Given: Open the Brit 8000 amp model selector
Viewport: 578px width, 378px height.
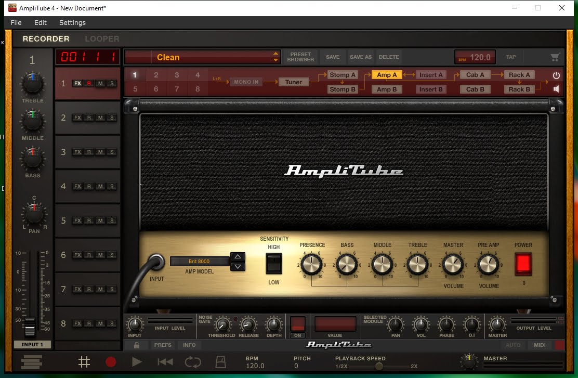Looking at the screenshot, I should tap(200, 262).
